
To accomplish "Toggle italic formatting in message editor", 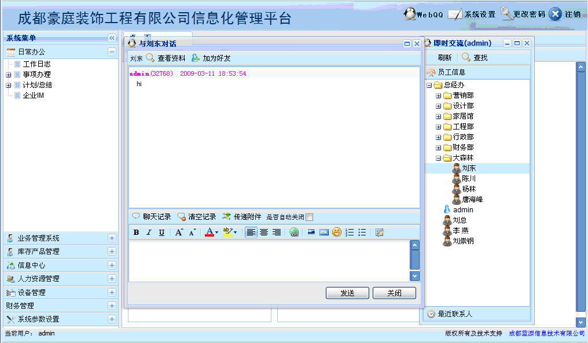I will click(x=149, y=233).
